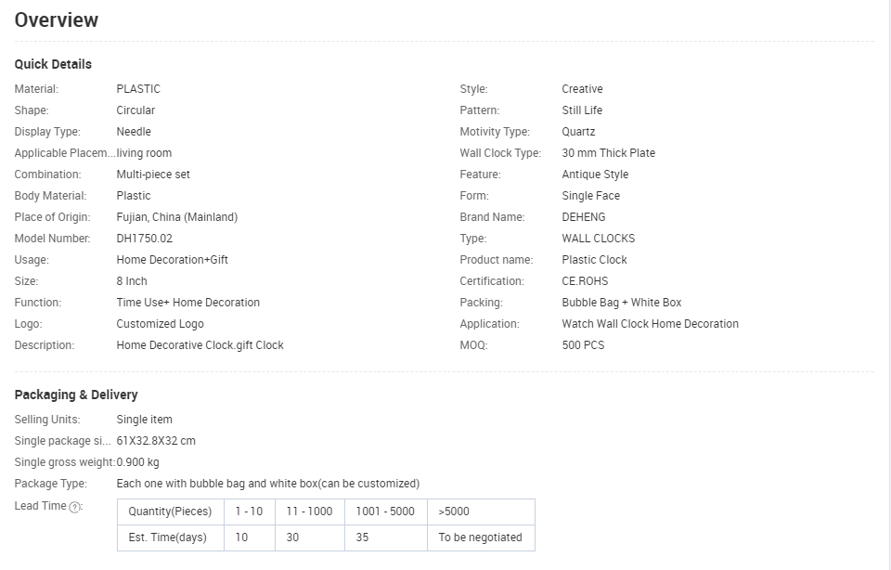The image size is (891, 570).
Task: Click the Fujian, China (Mainland) origin value
Action: pos(177,217)
